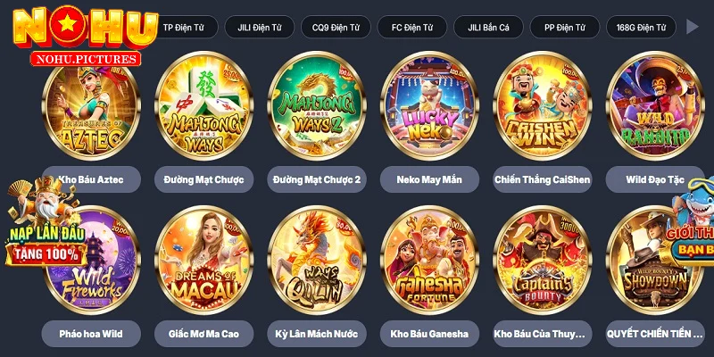Switch to TP Điện Tử tab
Viewport: 714px width, 357px height.
184,28
